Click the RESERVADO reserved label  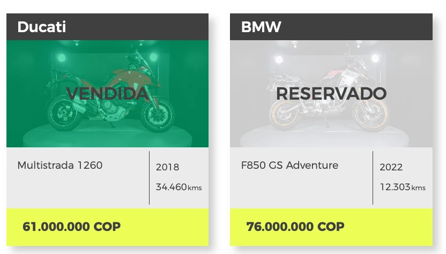331,94
